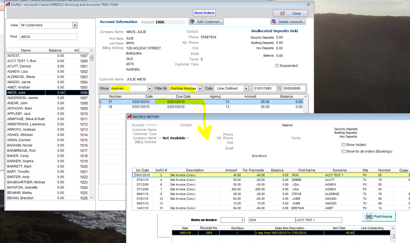Click the UniRes logo in Accounts Centre title bar

tap(8, 4)
